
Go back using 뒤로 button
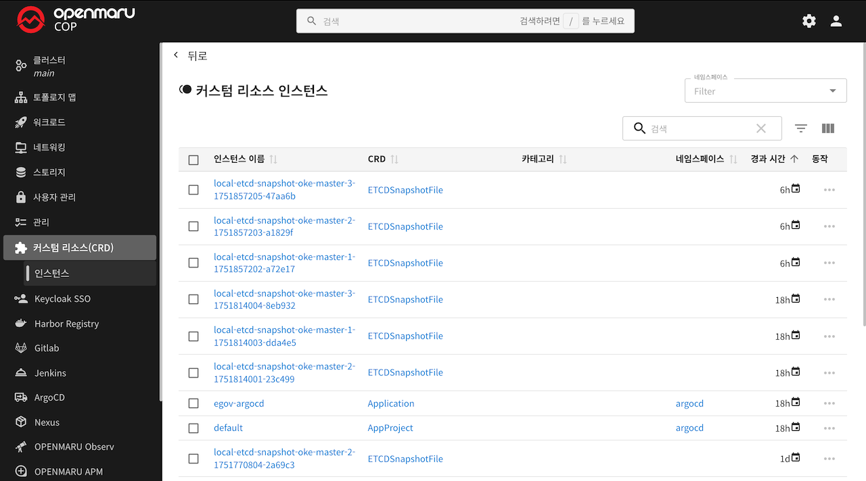pyautogui.click(x=191, y=55)
